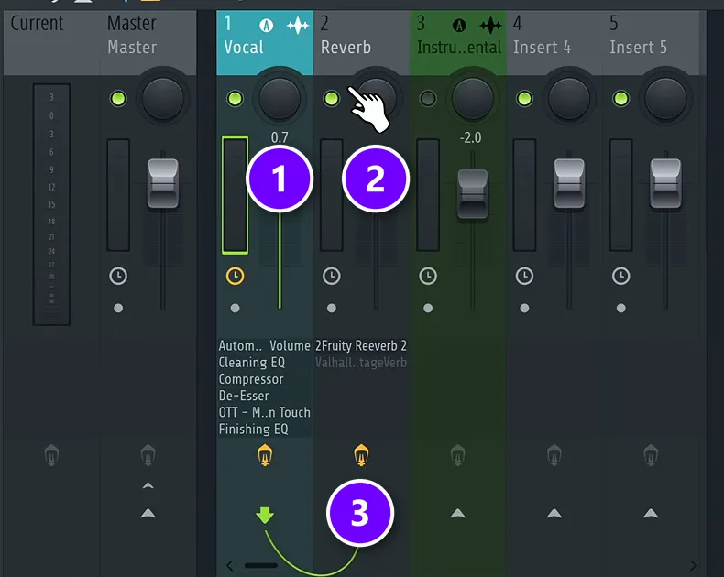This screenshot has height=577, width=724.
Task: Click the Insert 5 volume fader
Action: pyautogui.click(x=666, y=183)
